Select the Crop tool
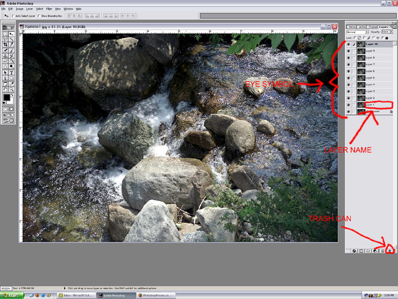 click(x=6, y=45)
